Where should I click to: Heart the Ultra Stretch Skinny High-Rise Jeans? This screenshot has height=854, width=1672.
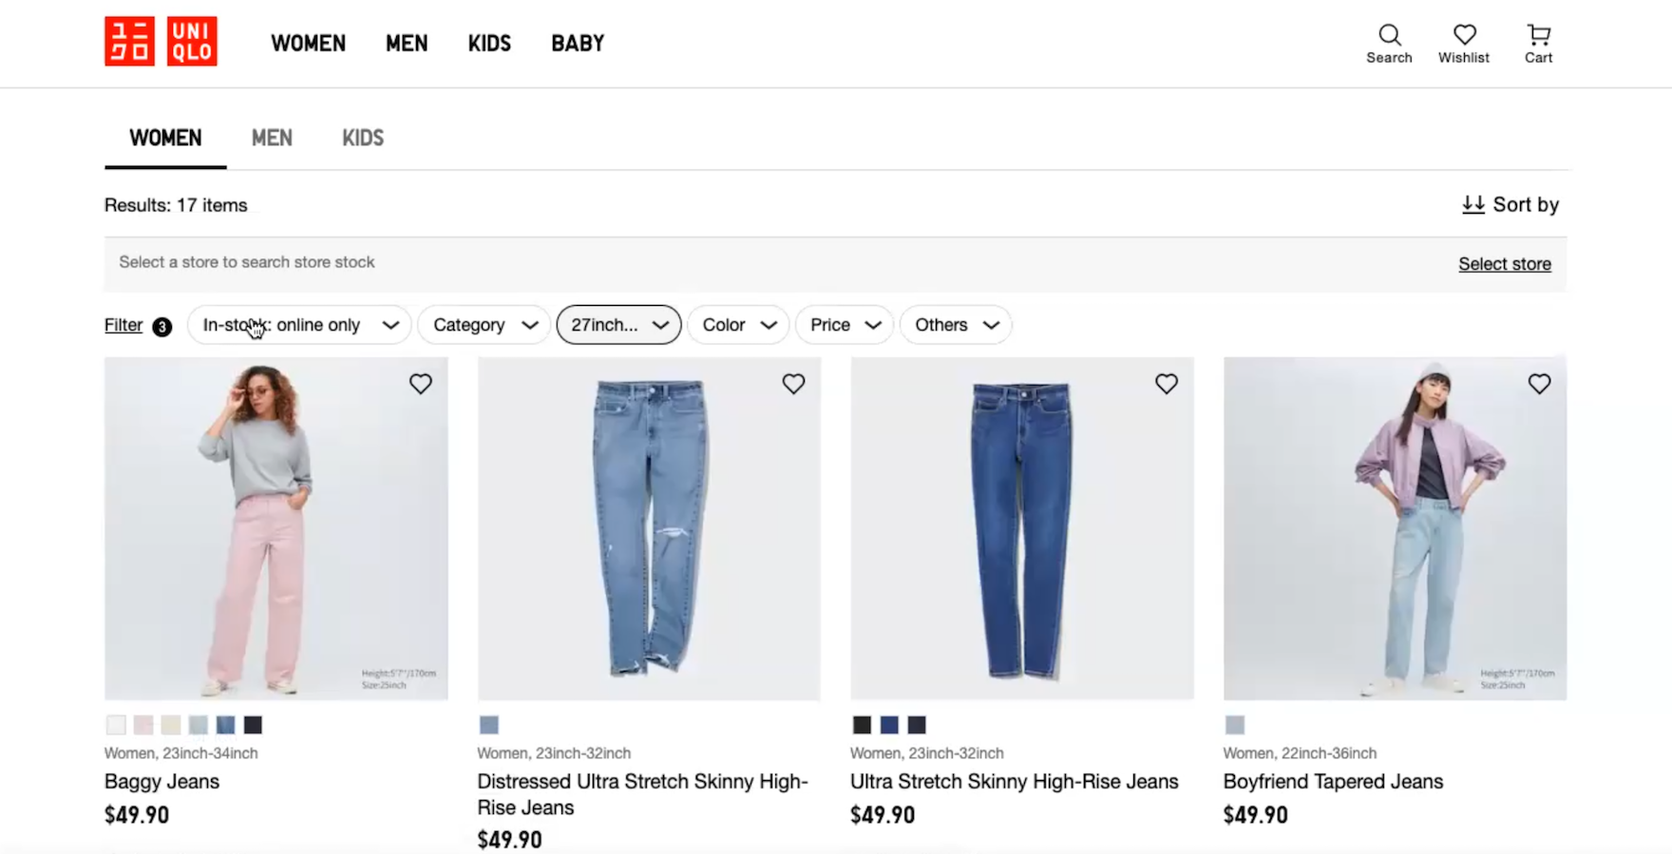point(1167,384)
